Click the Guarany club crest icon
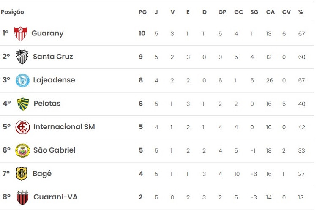Screen dimensions: 317x213 click(20, 33)
